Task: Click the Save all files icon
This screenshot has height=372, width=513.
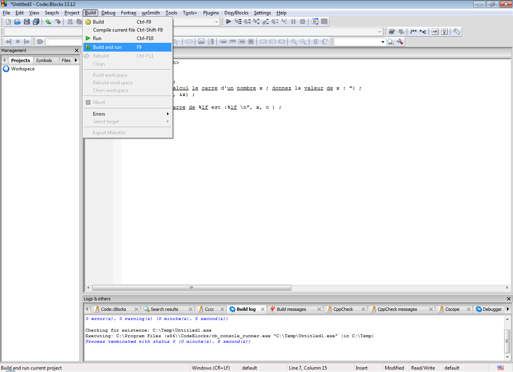Action: (36, 22)
